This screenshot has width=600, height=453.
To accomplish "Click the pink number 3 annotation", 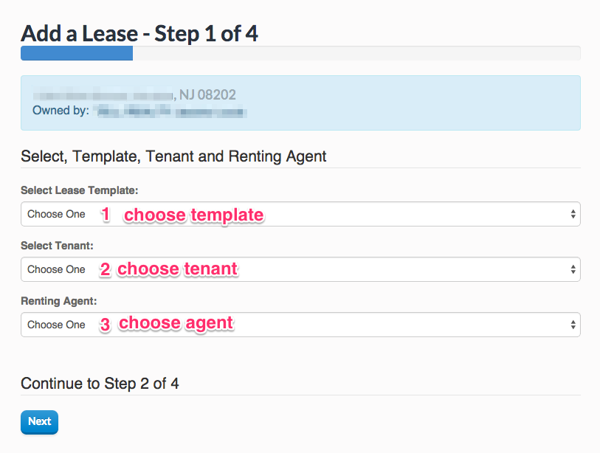I will pos(106,325).
